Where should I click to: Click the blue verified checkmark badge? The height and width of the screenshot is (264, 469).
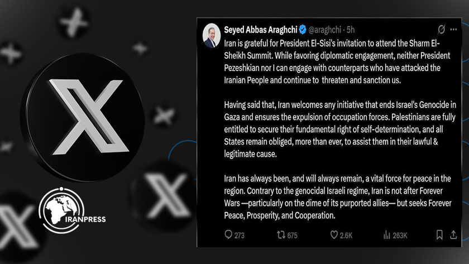click(x=301, y=29)
